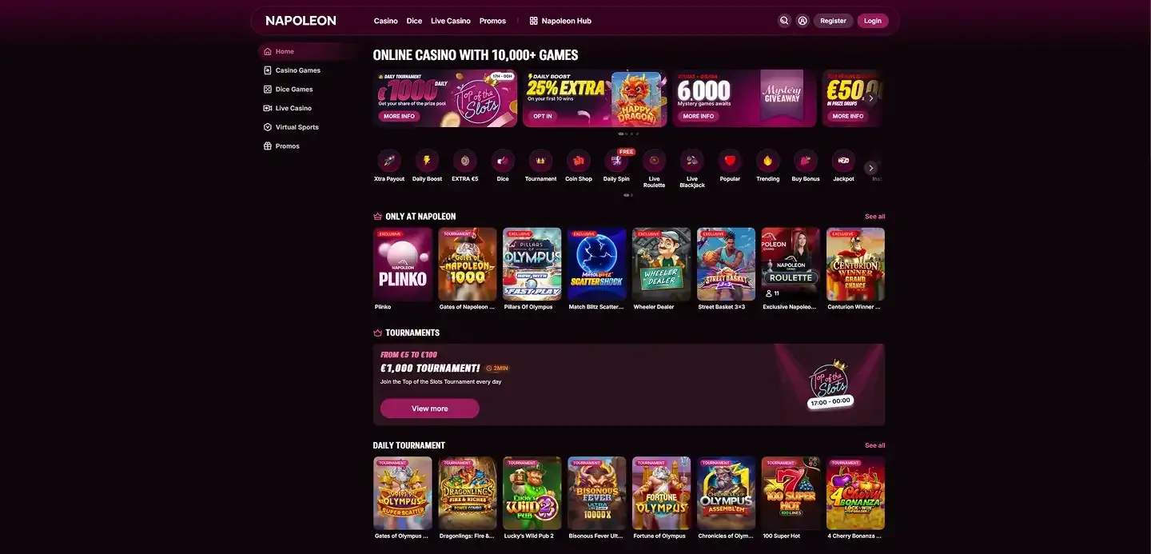This screenshot has height=554, width=1151.
Task: Open the Live Roulette category icon
Action: [x=654, y=160]
